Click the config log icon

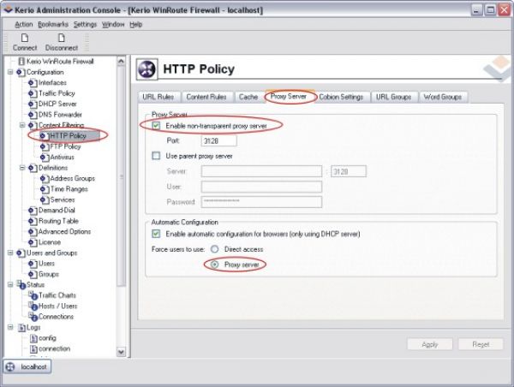coord(33,338)
